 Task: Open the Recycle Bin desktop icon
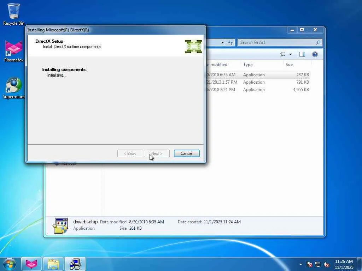14,14
